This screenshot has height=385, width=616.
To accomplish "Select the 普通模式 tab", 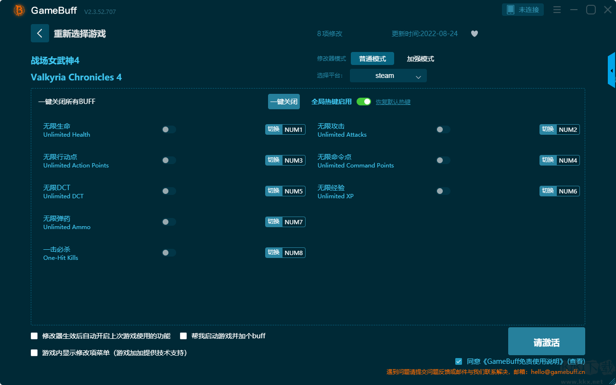I will point(372,59).
